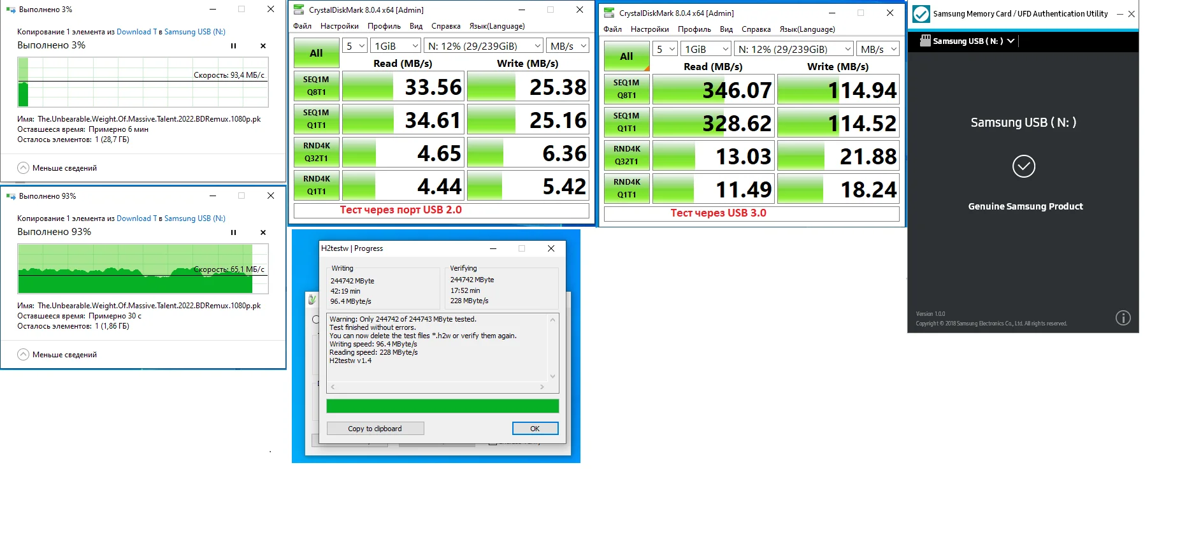The height and width of the screenshot is (535, 1194).
Task: Pause the copy operation at 93%
Action: (x=233, y=232)
